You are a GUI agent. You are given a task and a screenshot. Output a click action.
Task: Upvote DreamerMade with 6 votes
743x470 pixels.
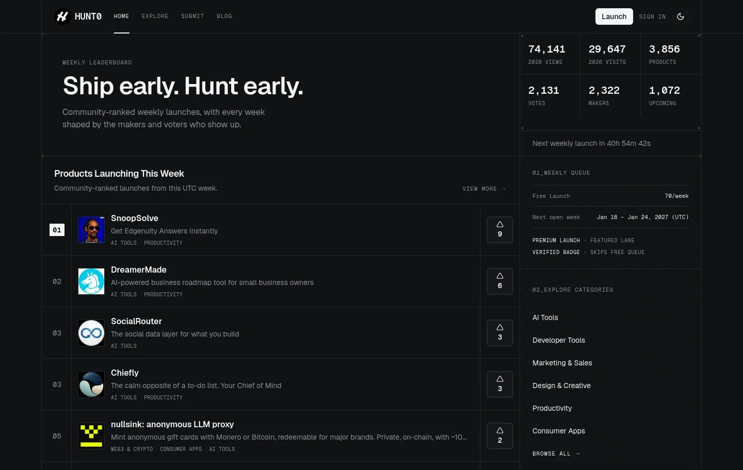500,281
